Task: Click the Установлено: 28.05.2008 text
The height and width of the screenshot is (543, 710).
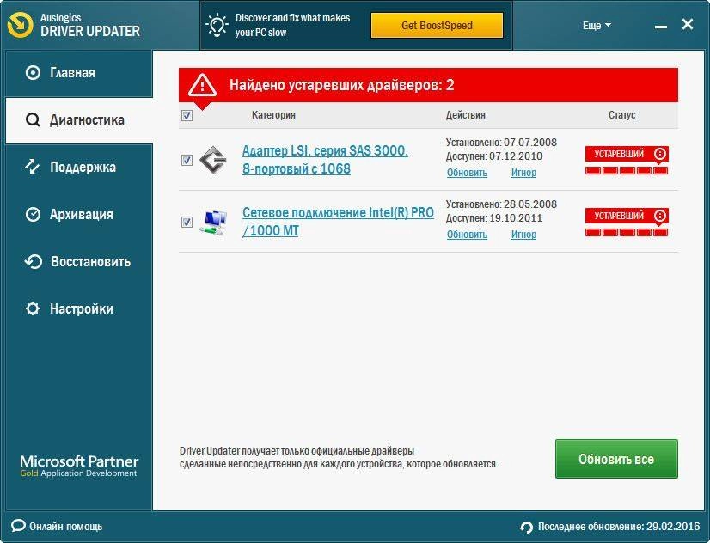Action: pos(501,204)
